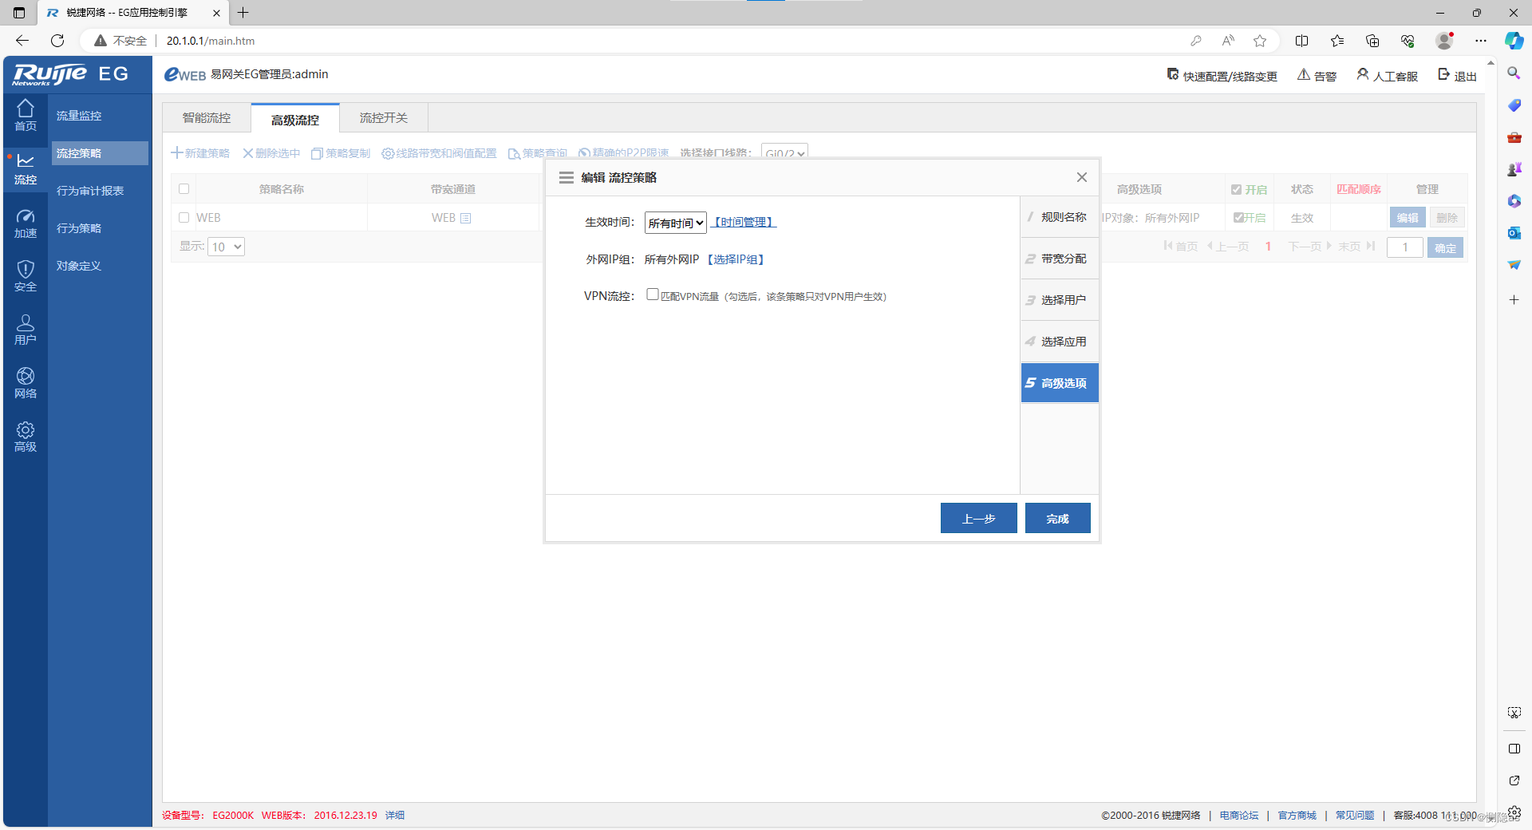This screenshot has height=830, width=1532.
Task: Add a new browser tab
Action: click(243, 13)
